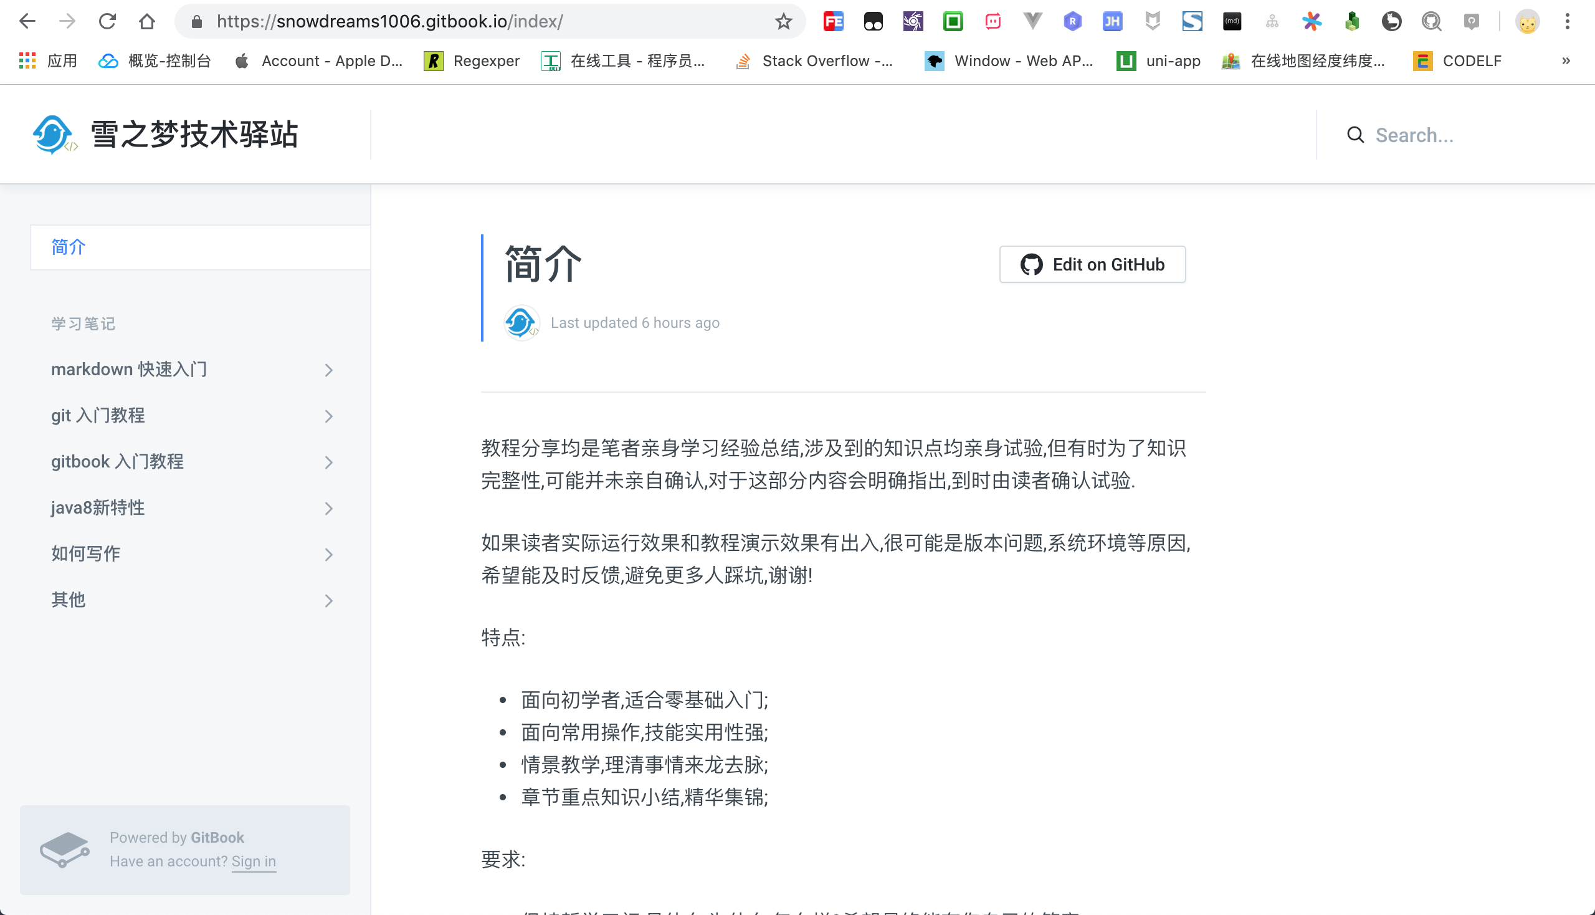The image size is (1595, 915).
Task: Click the FE extension icon in toolbar
Action: 833,21
